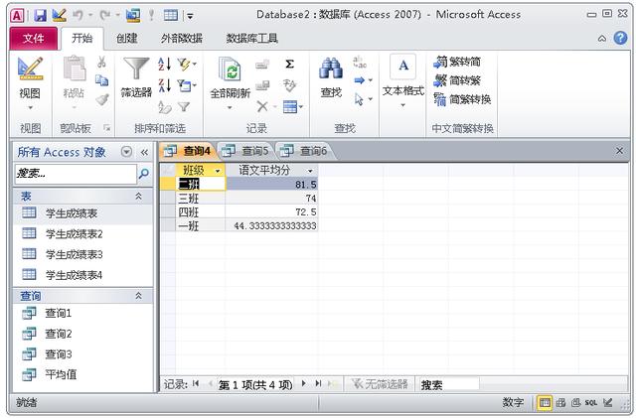Open the Customize Quick Access Toolbar dropdown
The image size is (636, 418).
point(190,16)
